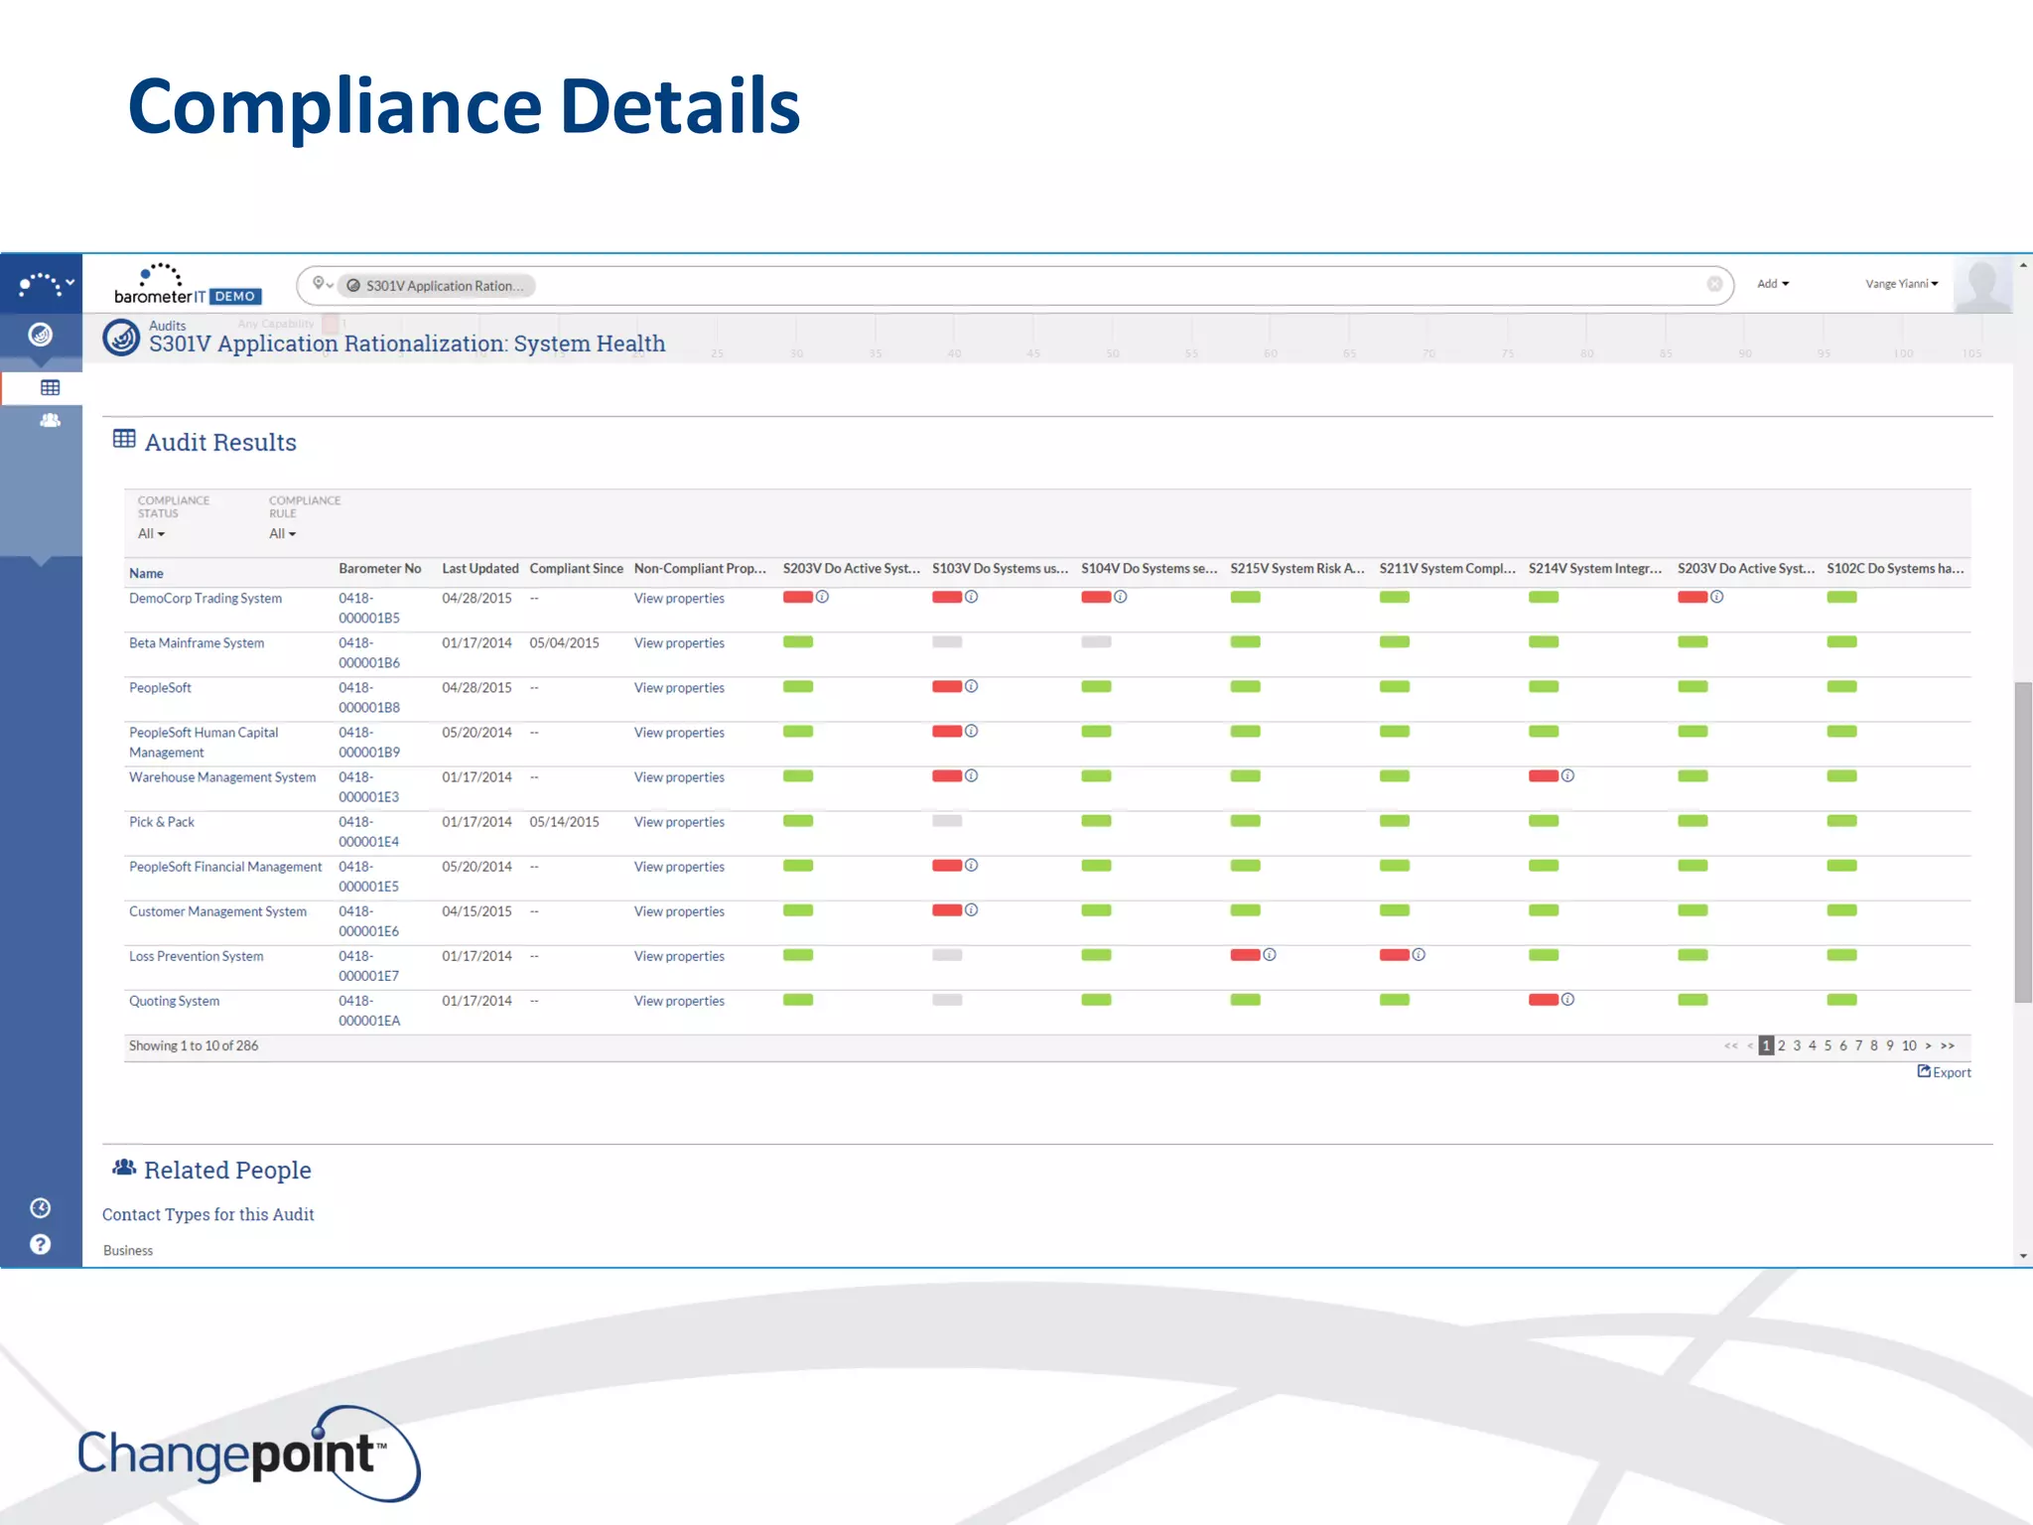Click the S102C Do Systems column header
Viewport: 2033px width, 1525px height.
[x=1895, y=569]
